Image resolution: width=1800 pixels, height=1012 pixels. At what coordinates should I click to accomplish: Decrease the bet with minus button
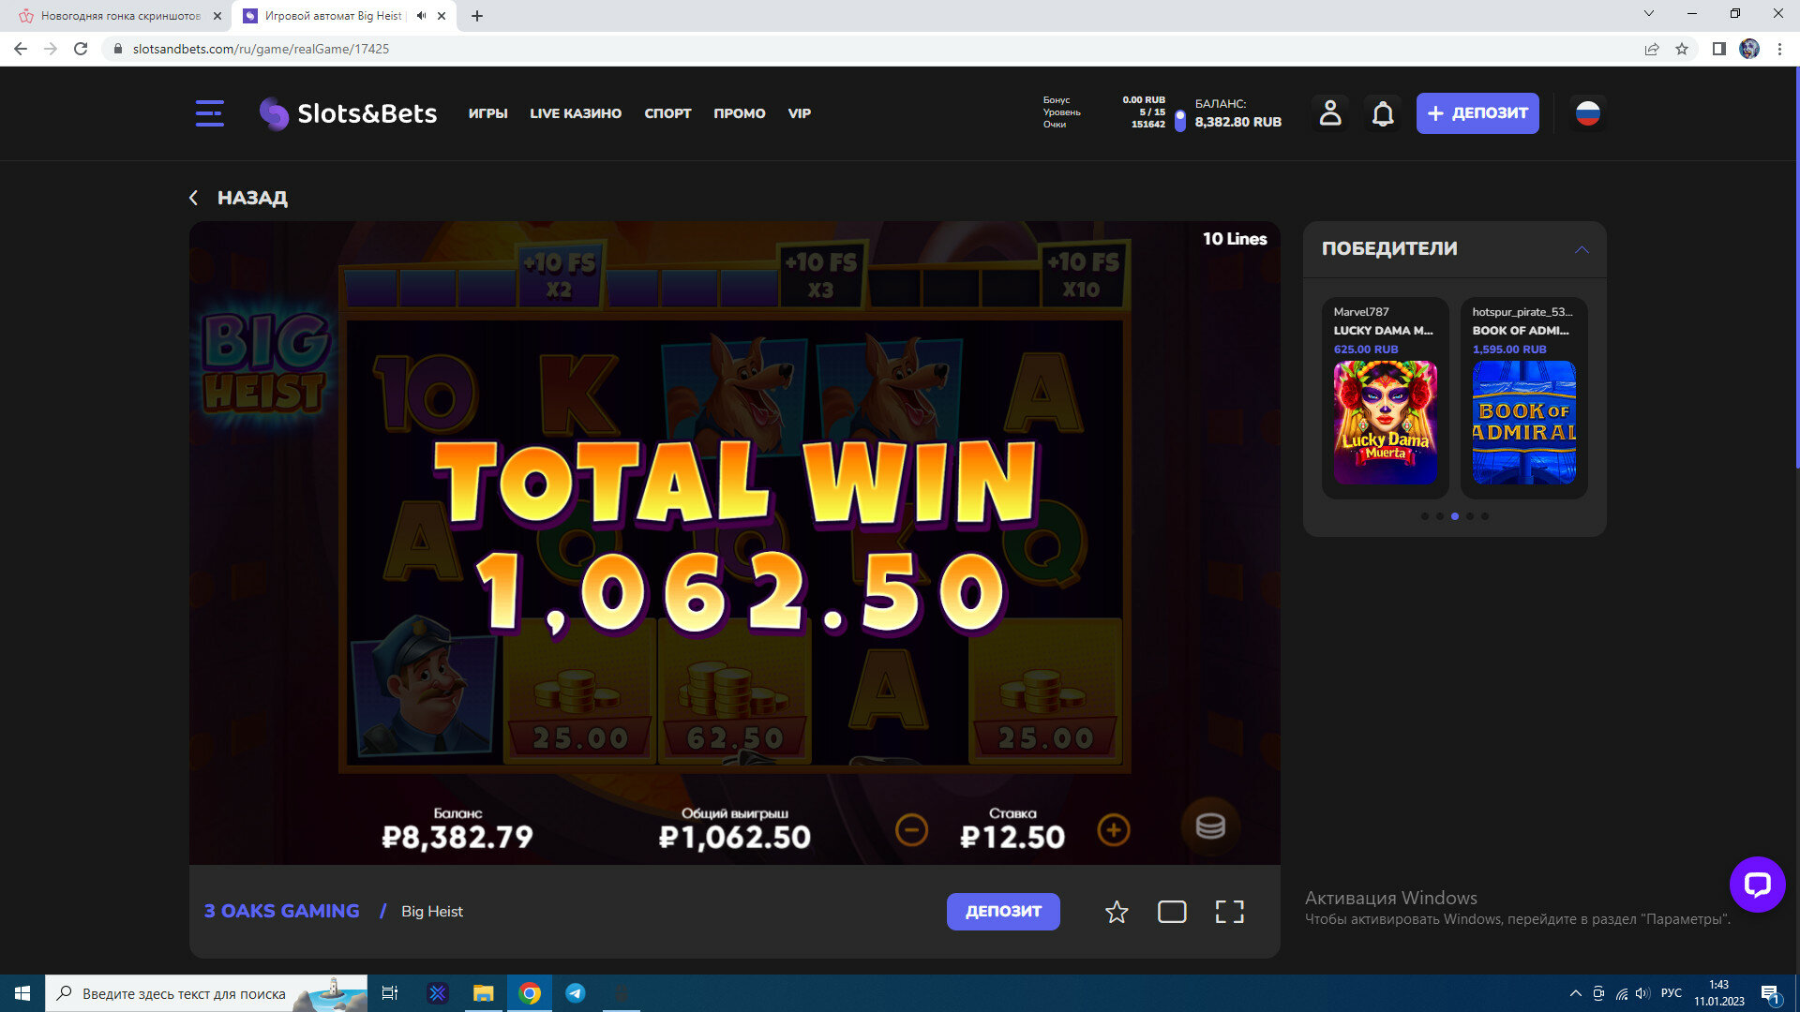pos(911,830)
